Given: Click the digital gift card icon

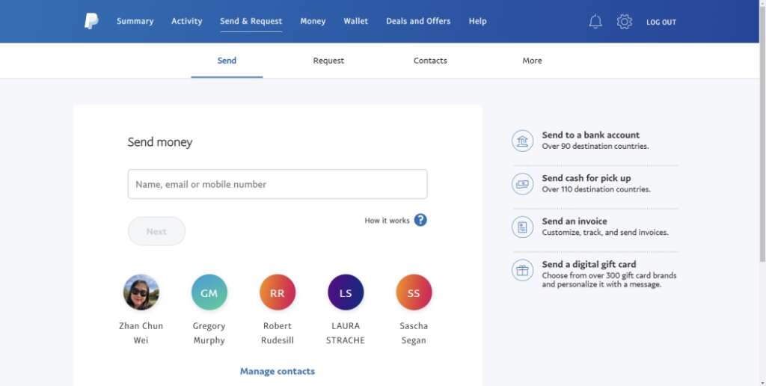Looking at the screenshot, I should (x=522, y=270).
